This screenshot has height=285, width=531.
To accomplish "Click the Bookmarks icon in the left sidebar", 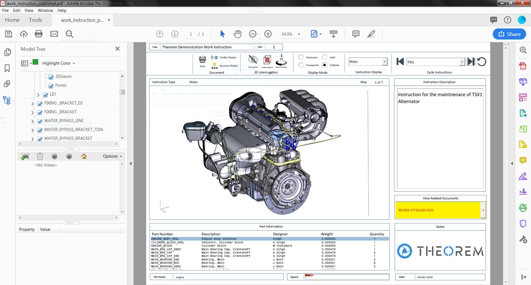I will pyautogui.click(x=7, y=68).
